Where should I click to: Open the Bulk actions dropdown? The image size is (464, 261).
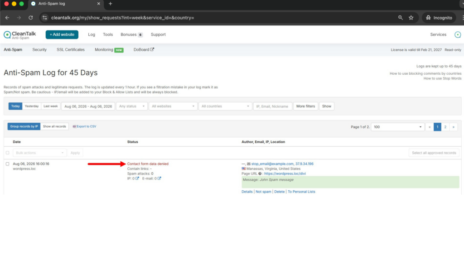tap(39, 153)
